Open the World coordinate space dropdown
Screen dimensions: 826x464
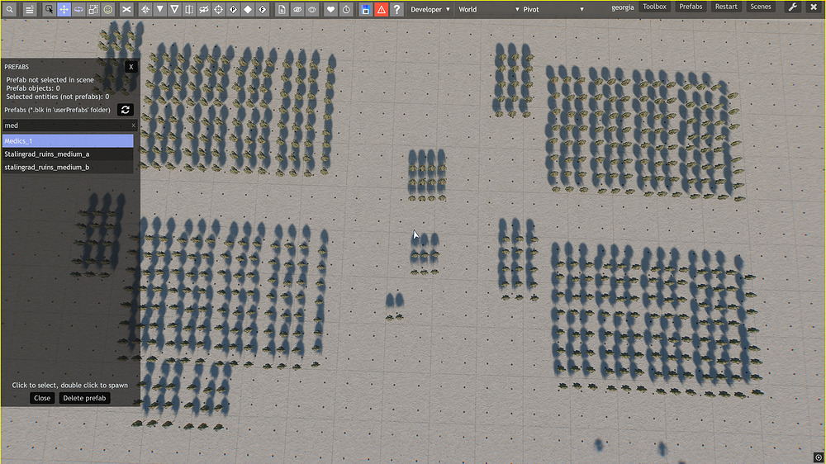click(488, 9)
